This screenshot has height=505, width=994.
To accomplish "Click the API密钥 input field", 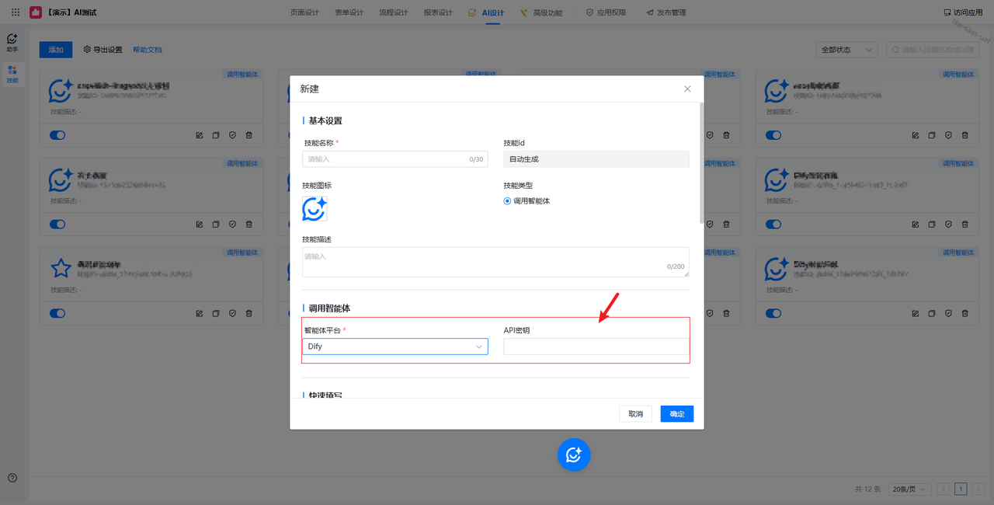I will tap(596, 347).
